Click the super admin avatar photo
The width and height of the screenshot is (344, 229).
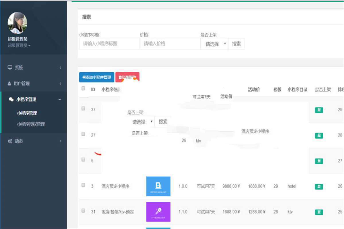point(17,23)
